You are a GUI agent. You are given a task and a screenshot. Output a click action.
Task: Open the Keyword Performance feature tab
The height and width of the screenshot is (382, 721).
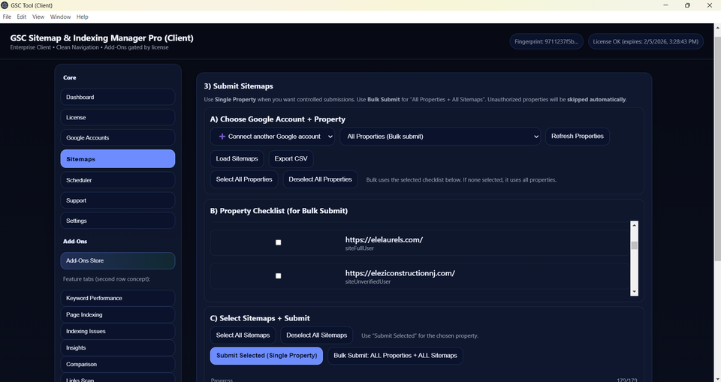(118, 298)
